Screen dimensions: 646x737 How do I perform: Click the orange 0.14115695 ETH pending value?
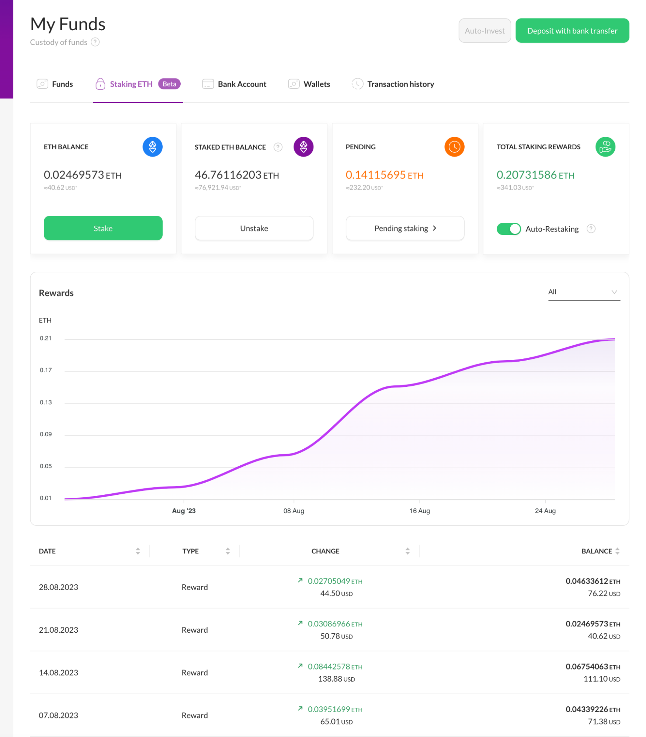tap(385, 175)
